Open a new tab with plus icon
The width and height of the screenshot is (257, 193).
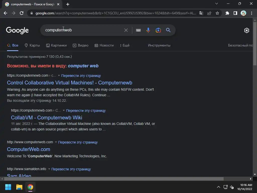(68, 4)
